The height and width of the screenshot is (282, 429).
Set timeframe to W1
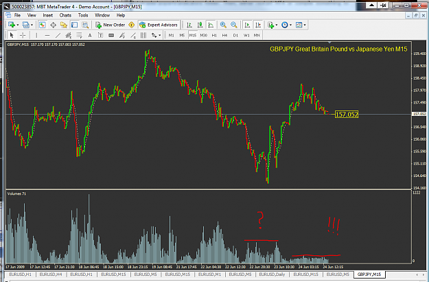[x=246, y=35]
